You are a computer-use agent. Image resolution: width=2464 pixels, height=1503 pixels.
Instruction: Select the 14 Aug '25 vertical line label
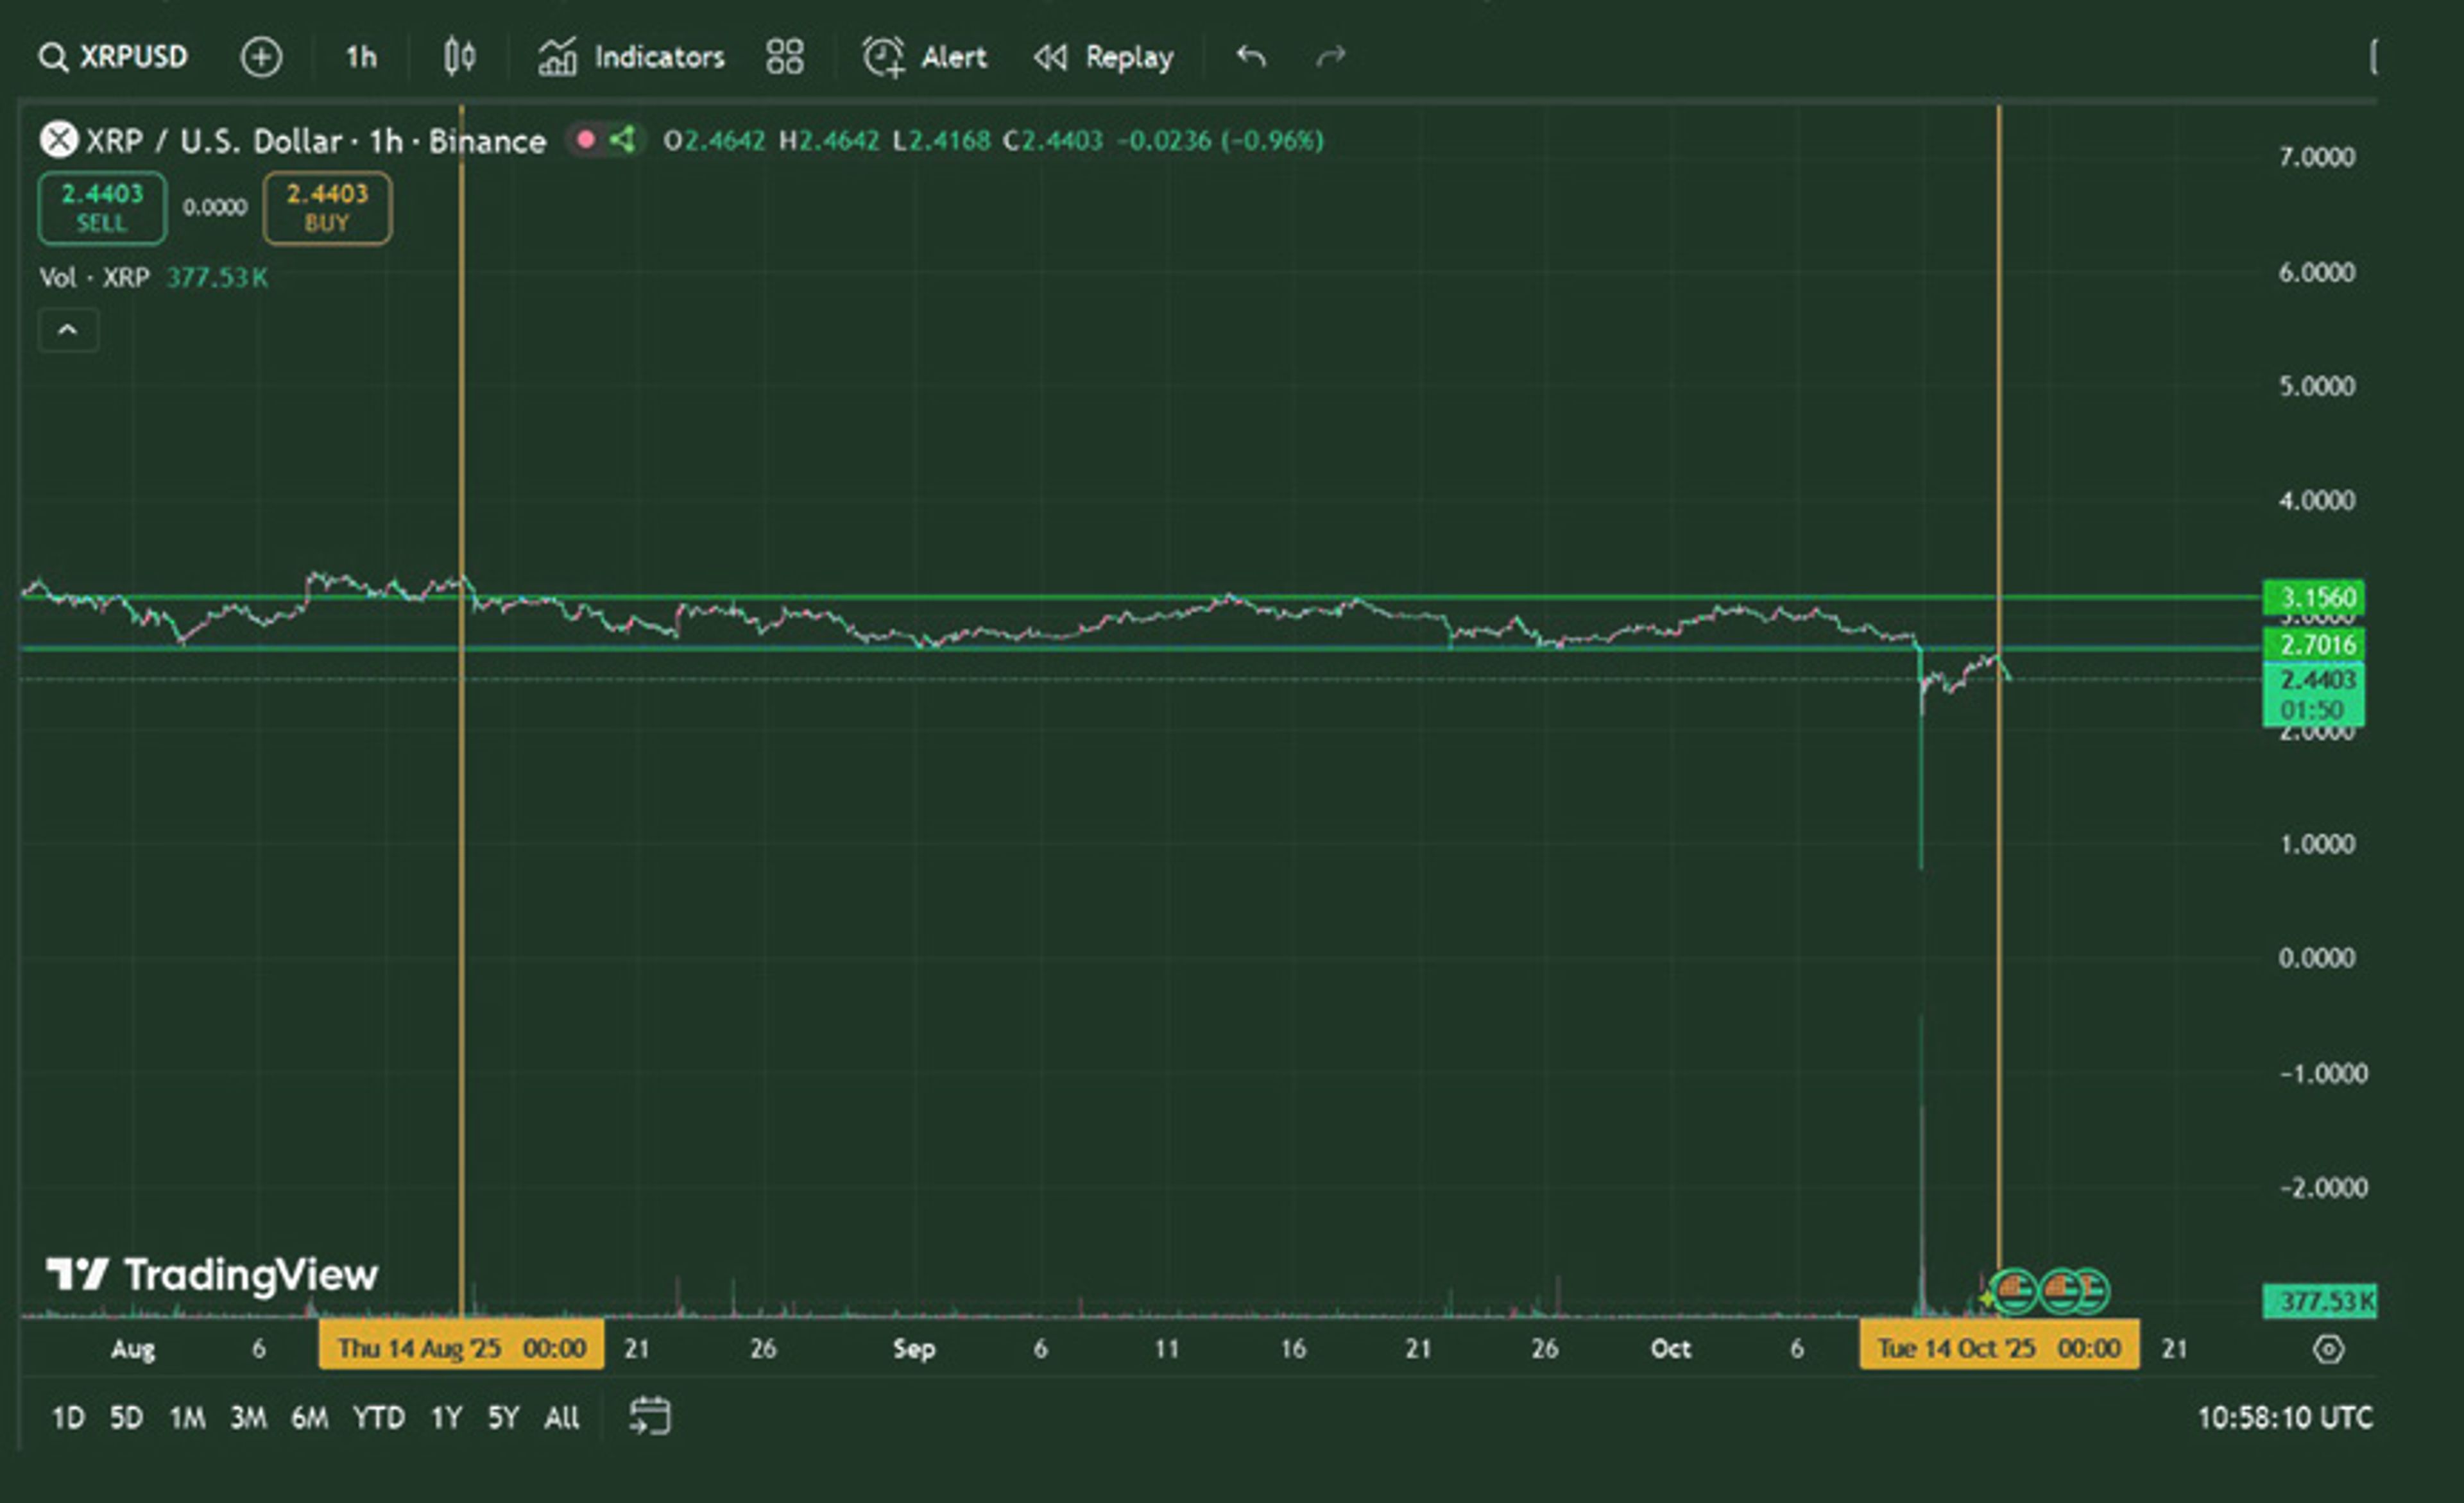[x=461, y=1348]
